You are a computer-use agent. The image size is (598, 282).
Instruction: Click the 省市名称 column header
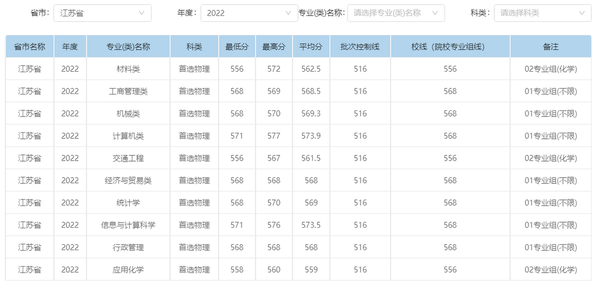click(29, 47)
